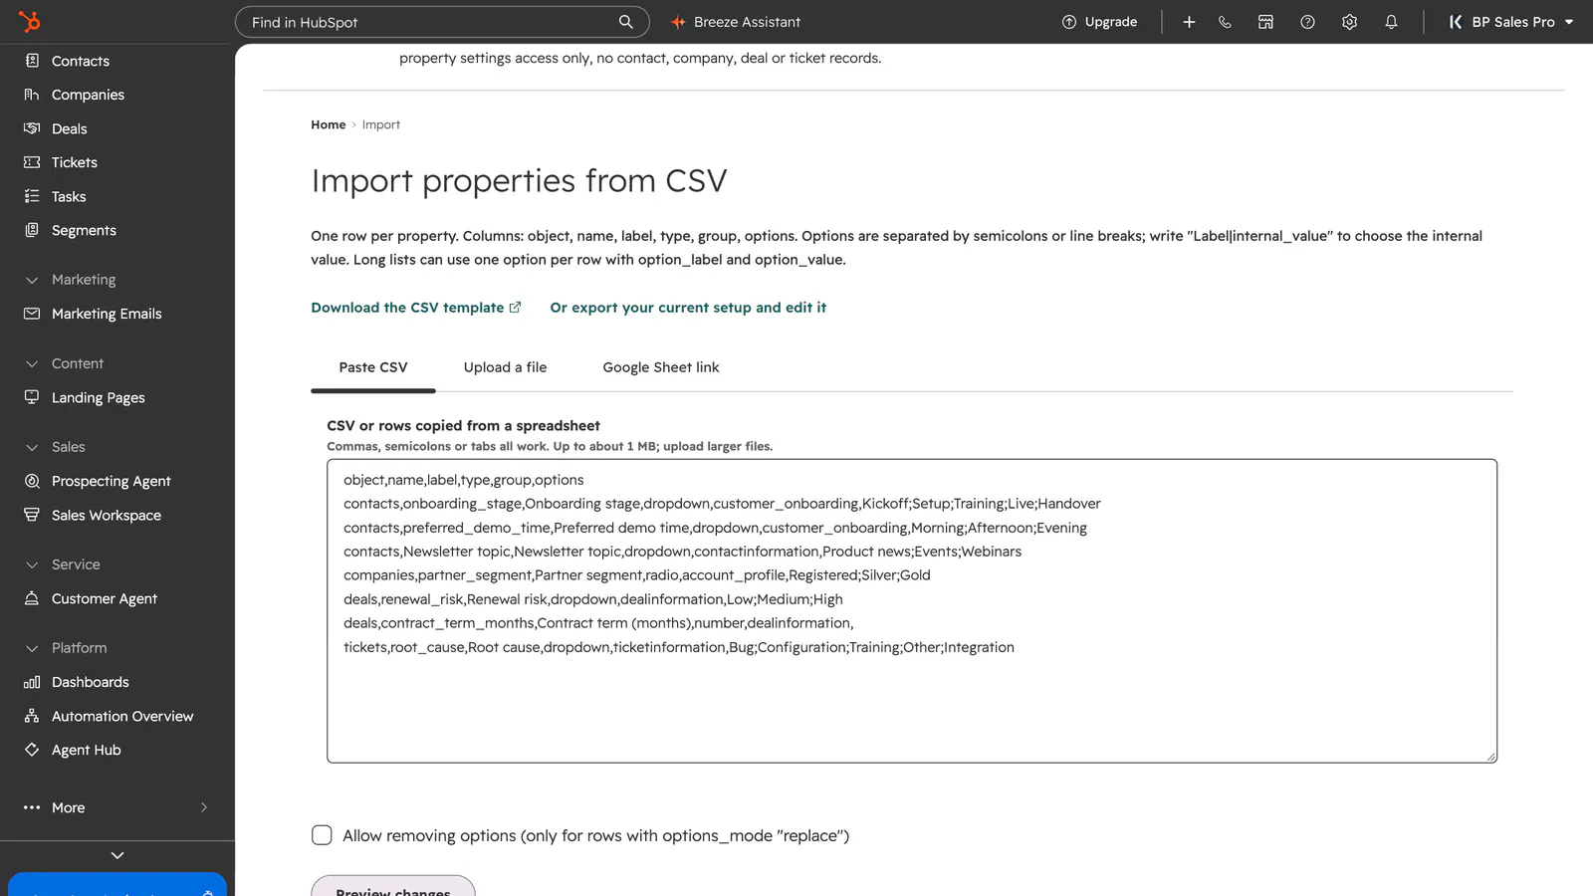Click the Sales Workspace icon
Screen dimensions: 1593x896
point(32,515)
